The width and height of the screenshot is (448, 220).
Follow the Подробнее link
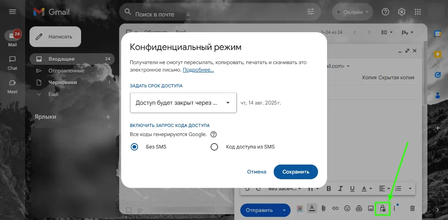[198, 70]
